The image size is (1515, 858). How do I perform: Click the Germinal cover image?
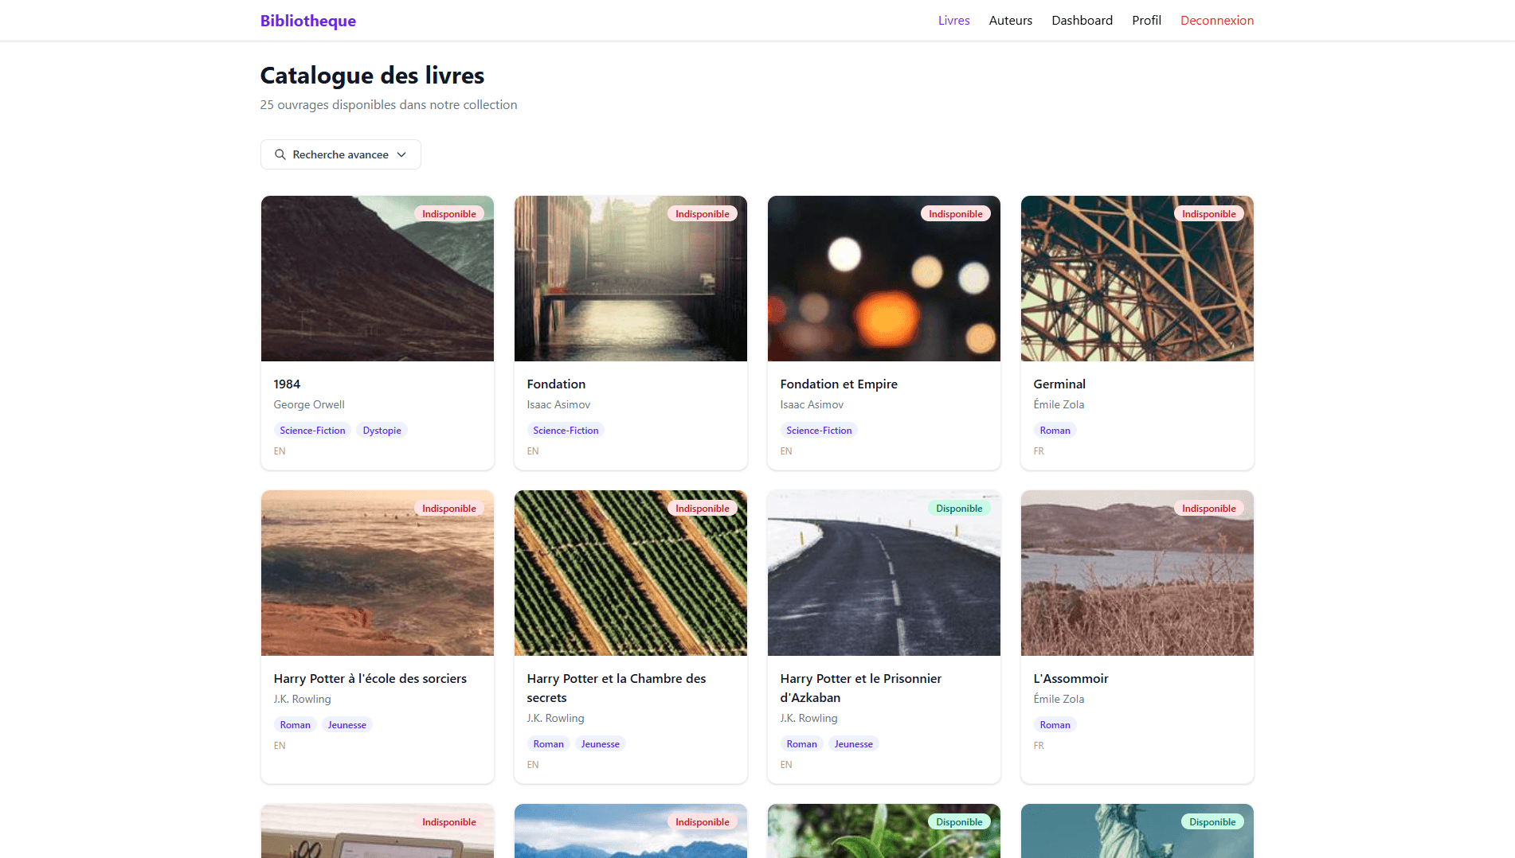coord(1137,279)
